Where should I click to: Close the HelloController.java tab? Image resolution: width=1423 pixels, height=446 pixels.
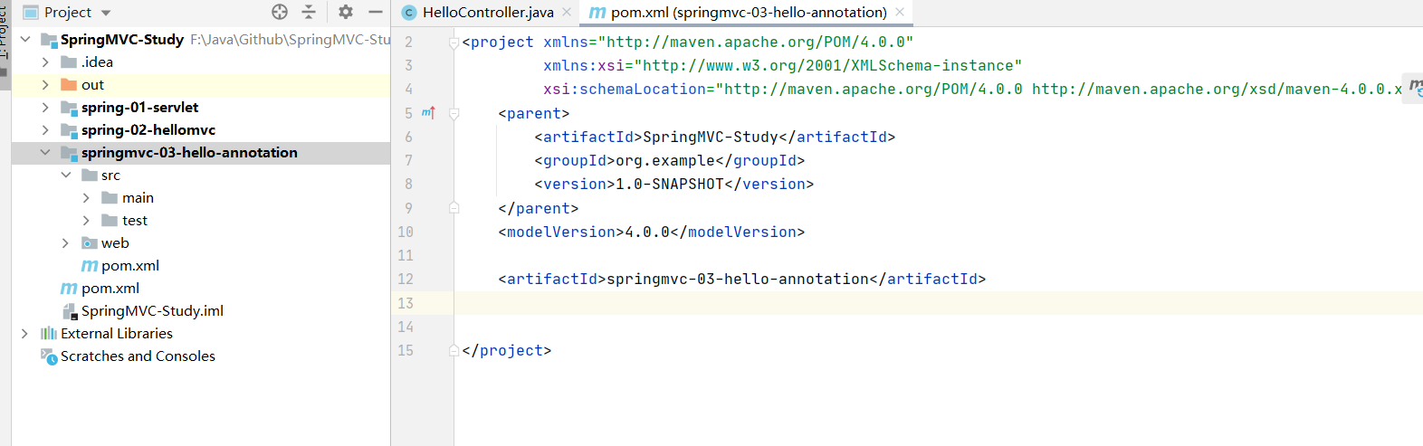pos(567,13)
